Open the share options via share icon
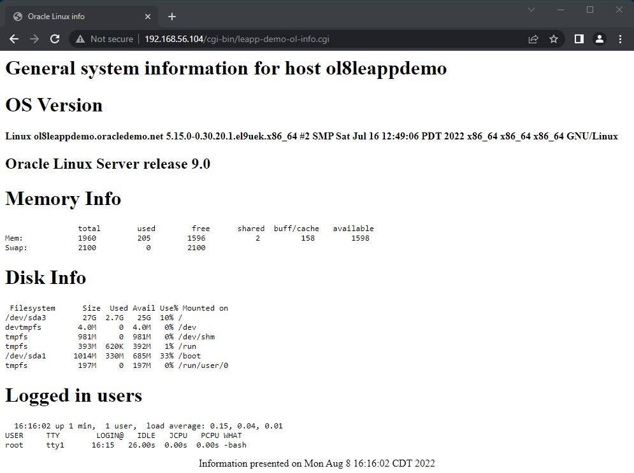The image size is (634, 473). (x=533, y=39)
